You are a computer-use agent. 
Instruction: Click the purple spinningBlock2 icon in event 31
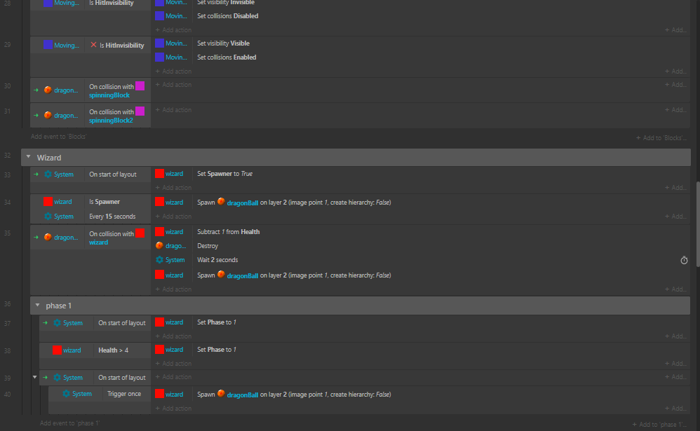click(x=140, y=111)
